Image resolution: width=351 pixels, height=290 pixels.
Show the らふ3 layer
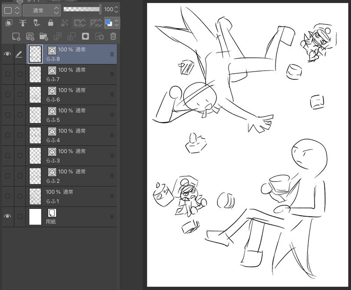coord(7,156)
